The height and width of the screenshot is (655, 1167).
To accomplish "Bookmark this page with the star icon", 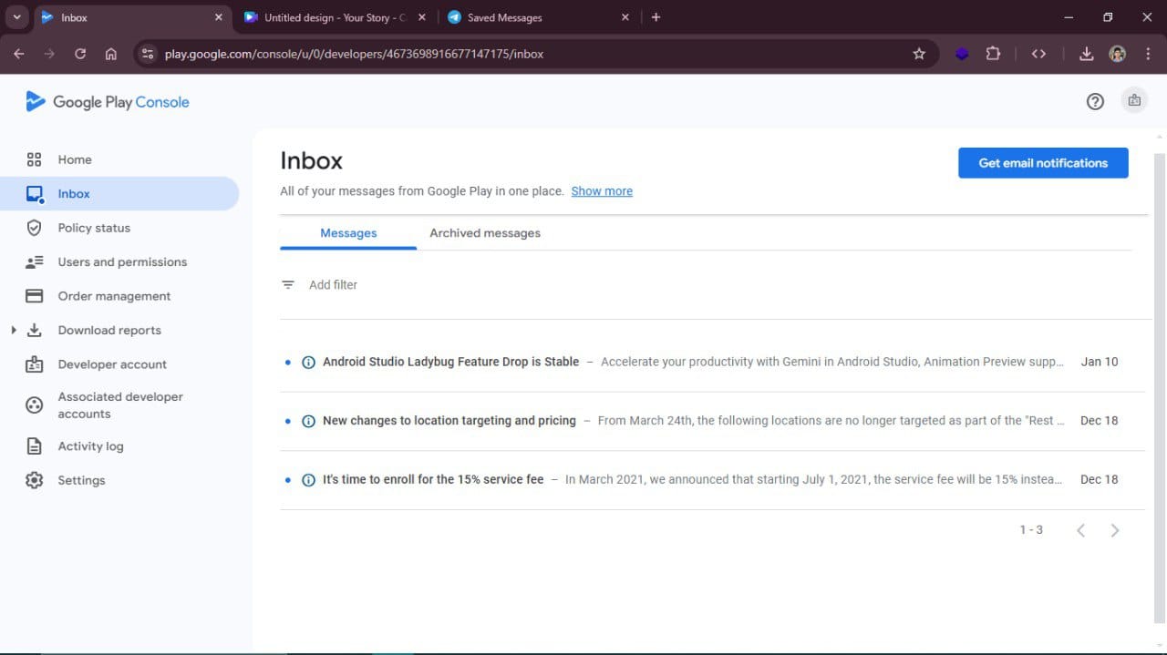I will pyautogui.click(x=919, y=54).
